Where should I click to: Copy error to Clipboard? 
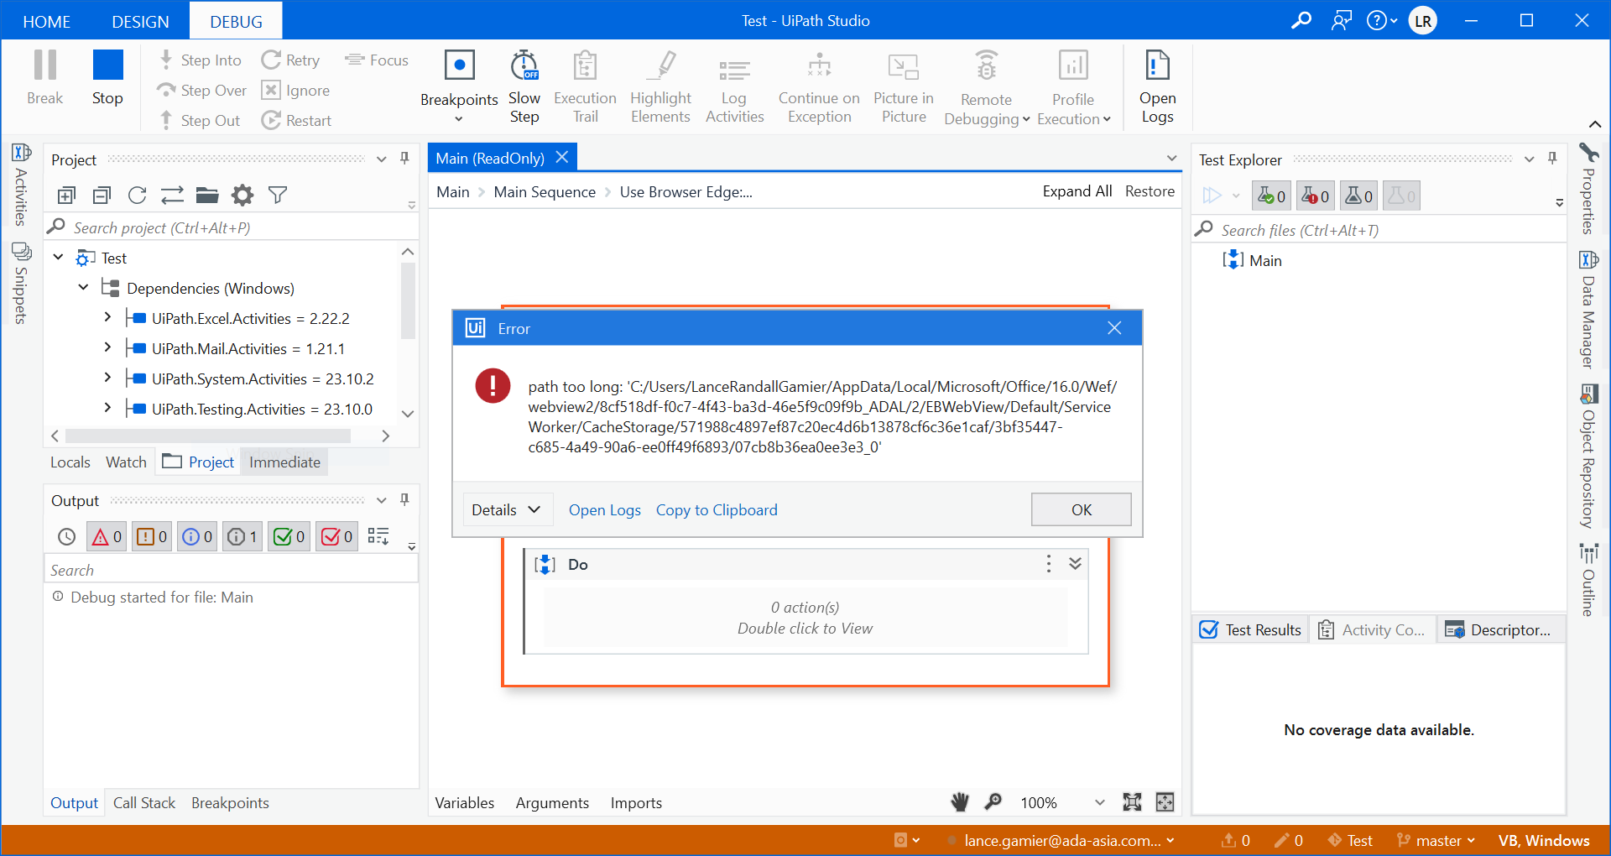point(717,509)
